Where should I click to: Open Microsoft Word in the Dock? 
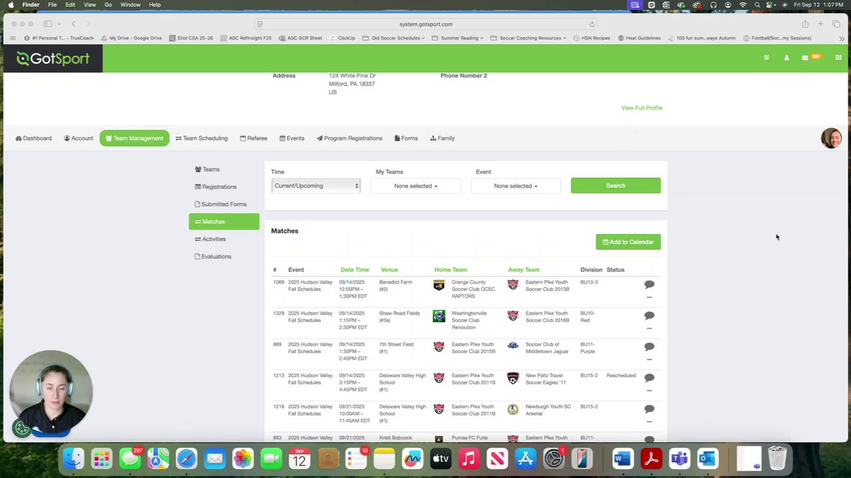(622, 458)
